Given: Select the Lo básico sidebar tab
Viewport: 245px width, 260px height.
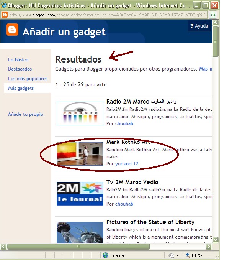Looking at the screenshot, I should (18, 60).
